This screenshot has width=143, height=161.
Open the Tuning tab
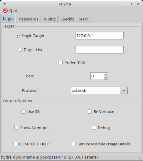[49, 19]
